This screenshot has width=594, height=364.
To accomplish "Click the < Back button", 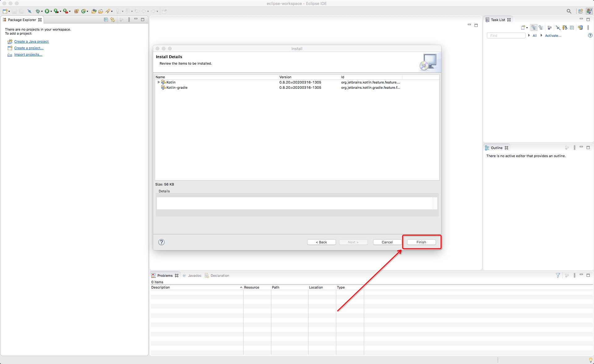I will pos(321,242).
